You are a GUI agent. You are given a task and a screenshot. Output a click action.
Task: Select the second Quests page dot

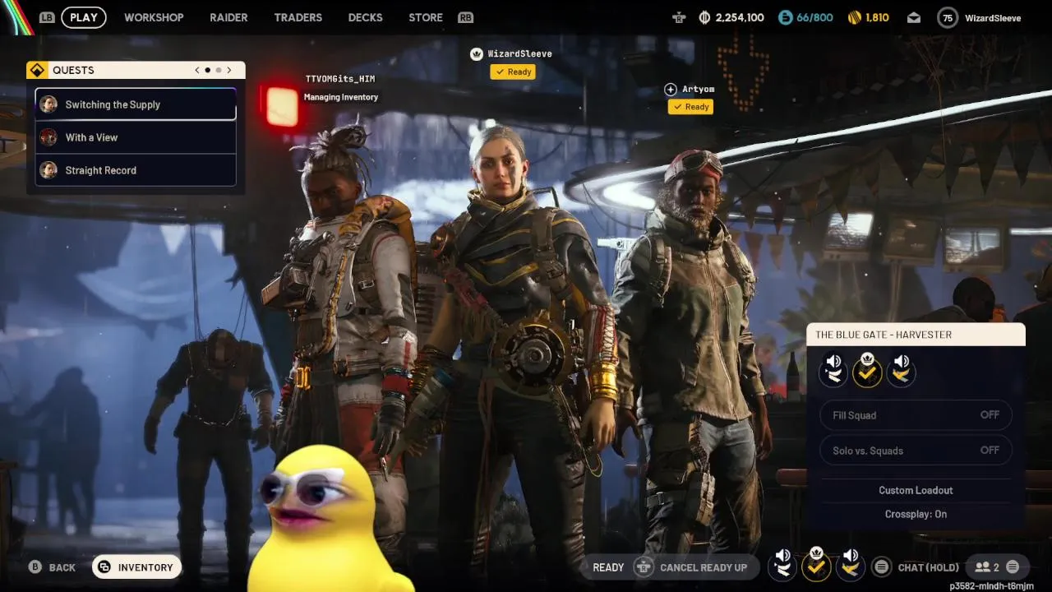click(218, 70)
